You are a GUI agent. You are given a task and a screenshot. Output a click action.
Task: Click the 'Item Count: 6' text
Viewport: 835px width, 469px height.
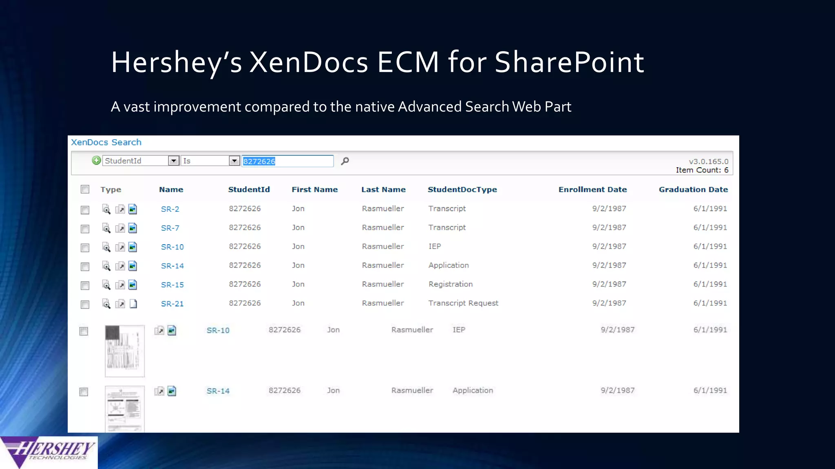click(x=702, y=170)
